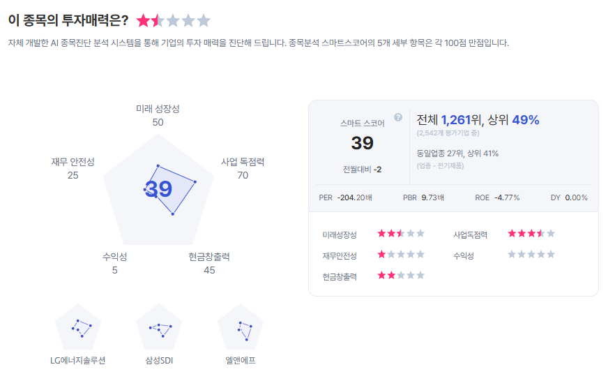Click the 재무안전성 star rating row
The width and height of the screenshot is (615, 374).
(x=401, y=255)
